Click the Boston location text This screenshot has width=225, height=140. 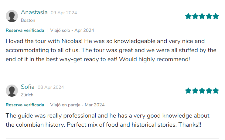pyautogui.click(x=28, y=20)
